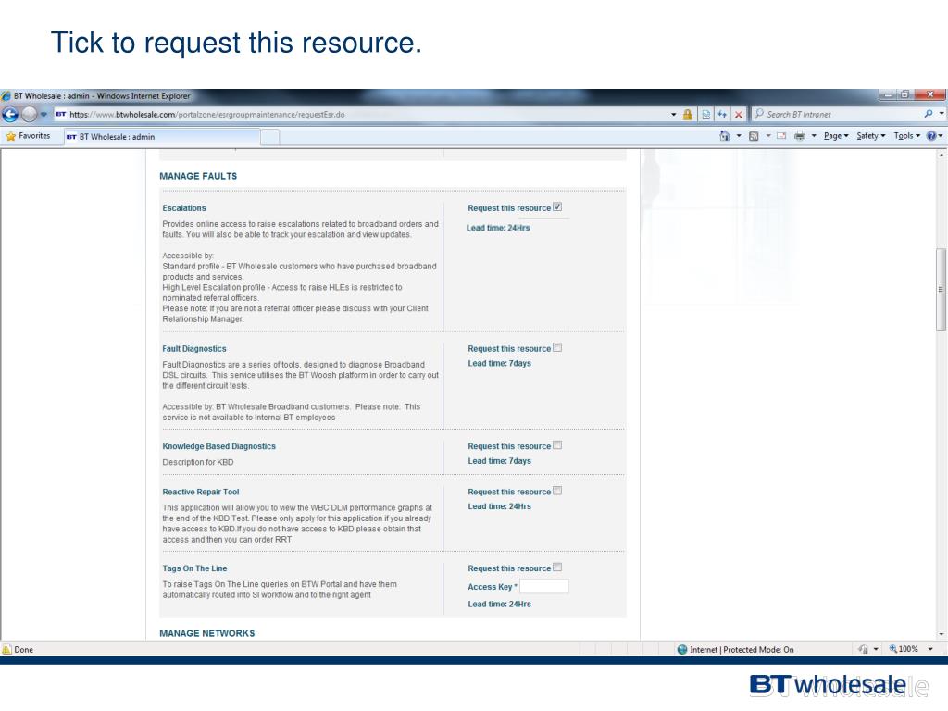Stop loading with the red X icon
The width and height of the screenshot is (948, 711).
(738, 114)
